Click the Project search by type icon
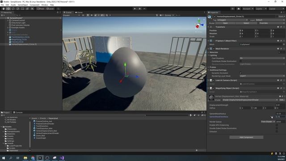The width and height of the screenshot is (286, 161). pos(191,115)
